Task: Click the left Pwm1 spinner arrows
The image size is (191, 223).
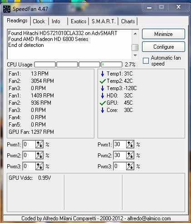Action: pyautogui.click(x=39, y=144)
